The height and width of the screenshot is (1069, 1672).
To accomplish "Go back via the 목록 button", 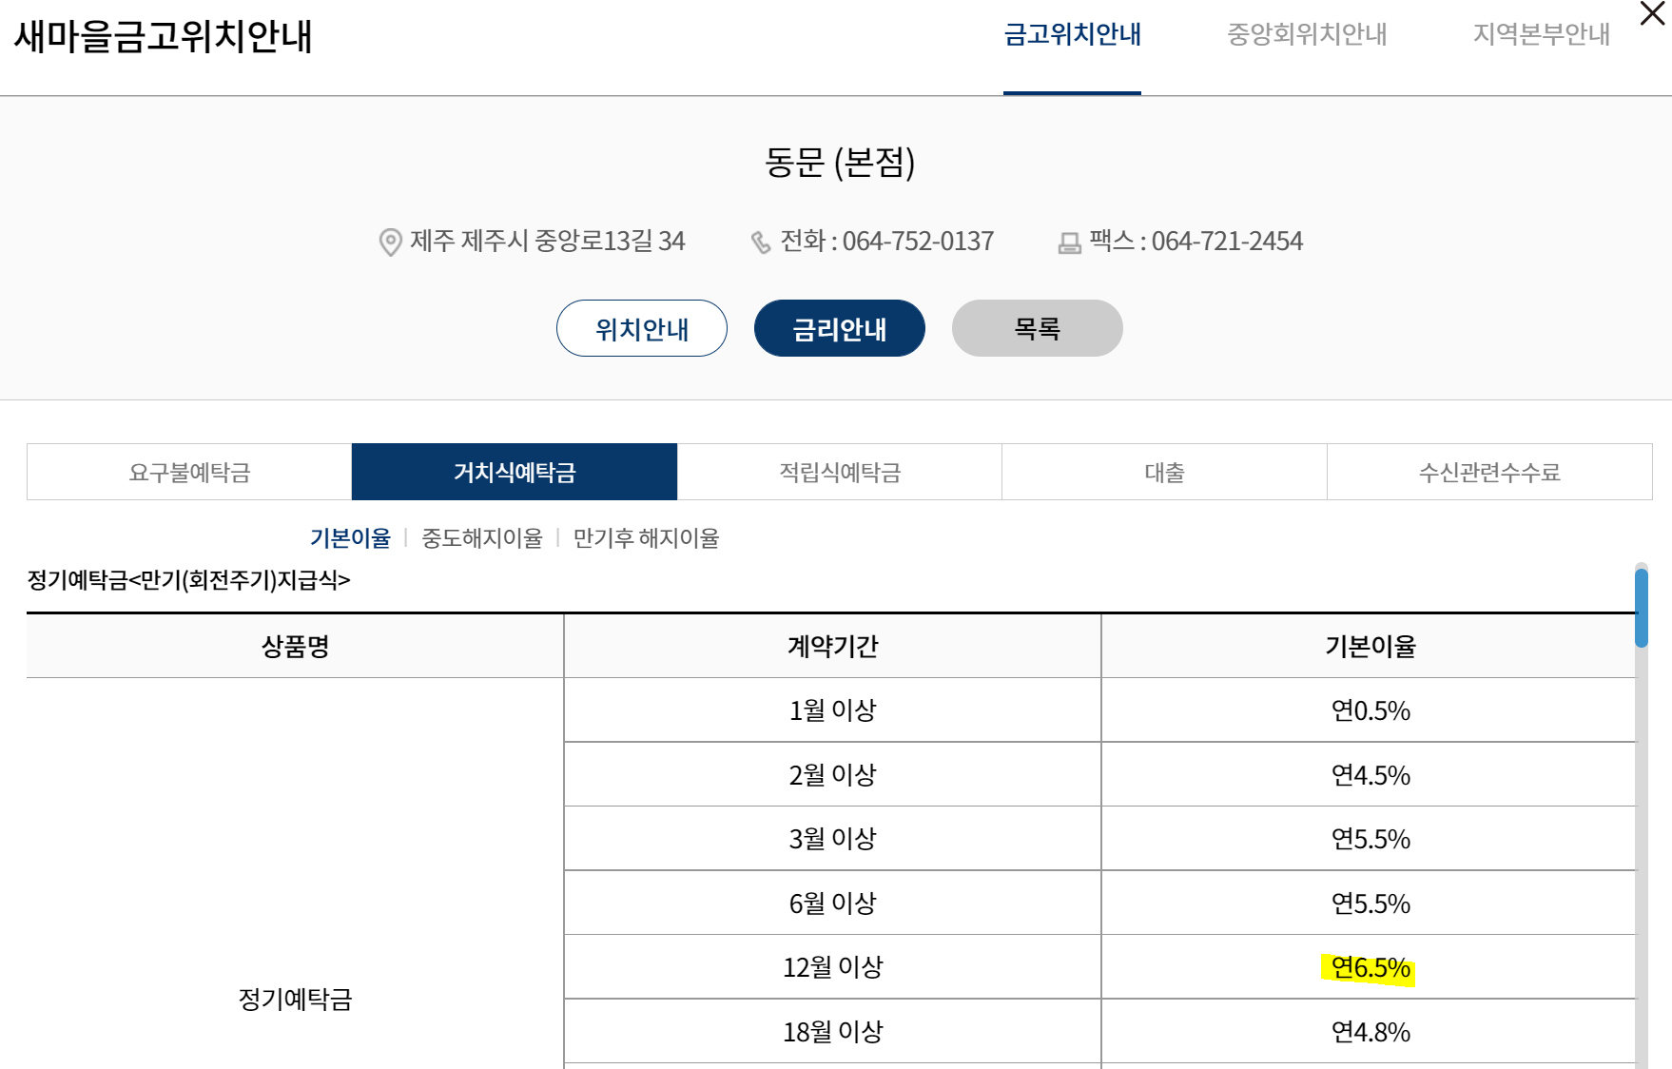I will point(1038,328).
